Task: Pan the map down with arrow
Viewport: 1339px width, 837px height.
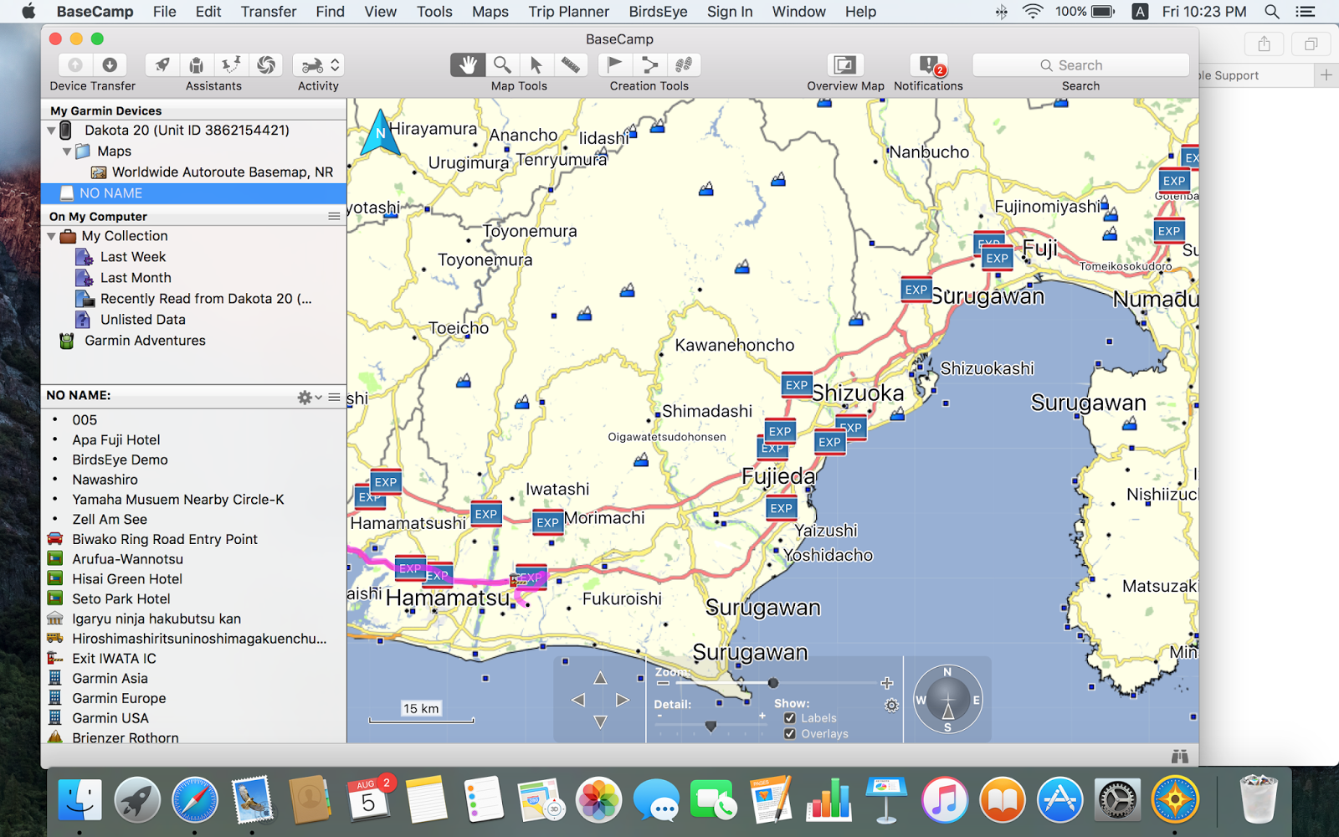Action: click(600, 721)
